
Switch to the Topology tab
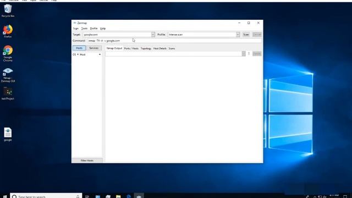[x=146, y=48]
